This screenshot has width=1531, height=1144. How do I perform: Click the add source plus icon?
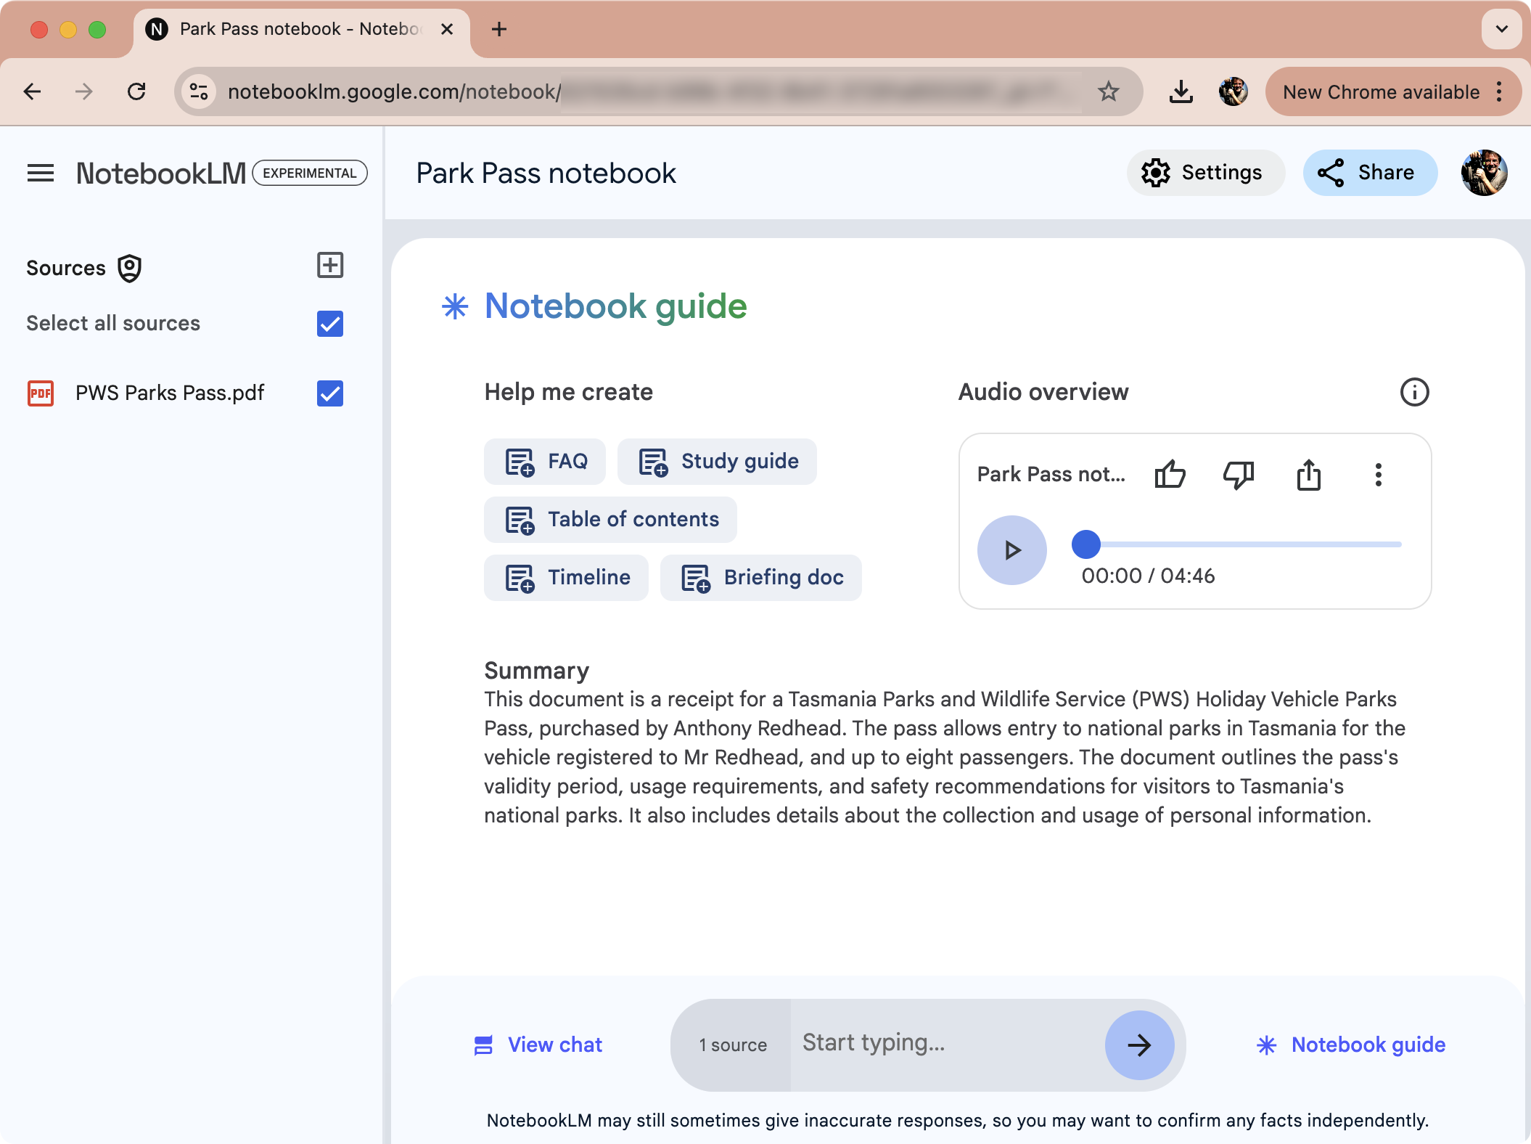(330, 266)
